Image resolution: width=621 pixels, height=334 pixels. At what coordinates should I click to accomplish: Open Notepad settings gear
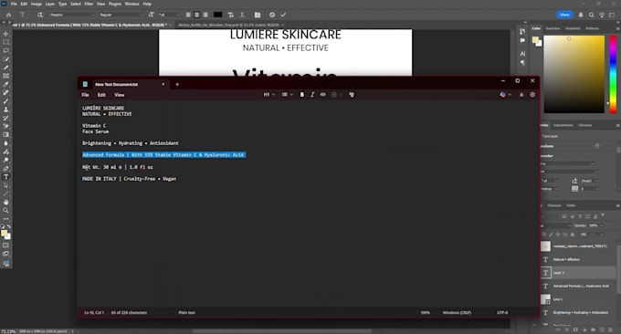tap(532, 95)
